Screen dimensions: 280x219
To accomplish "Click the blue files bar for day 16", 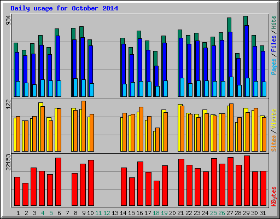I will 140,60.
